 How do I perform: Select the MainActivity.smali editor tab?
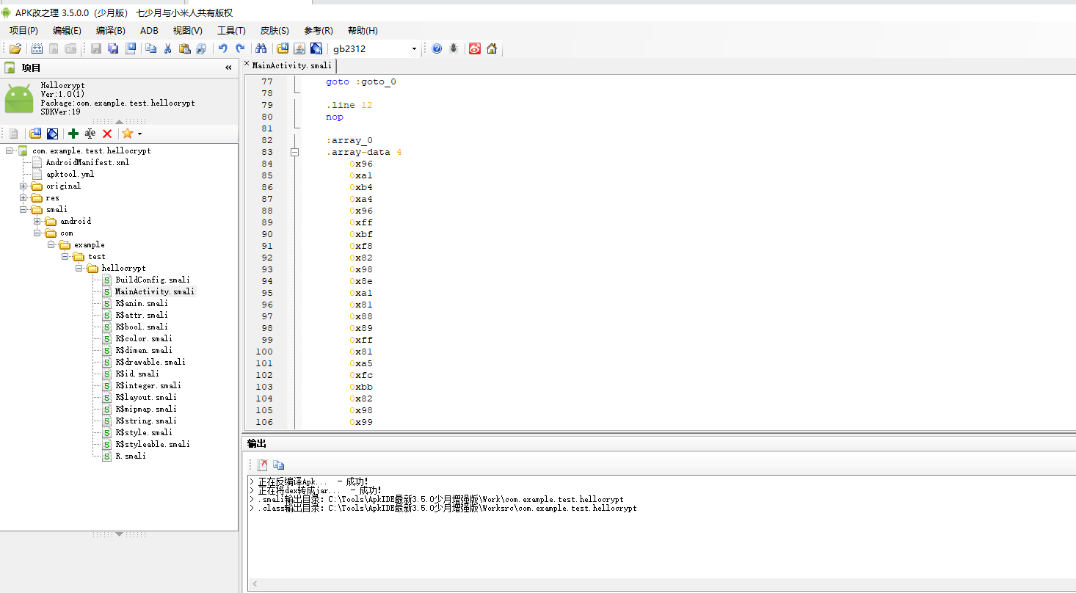(x=291, y=65)
